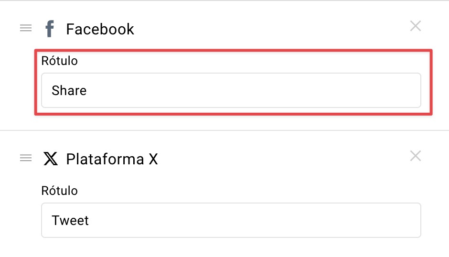Click the red highlight border around Rótulo
Screen dimensions: 449x257
click(x=234, y=51)
